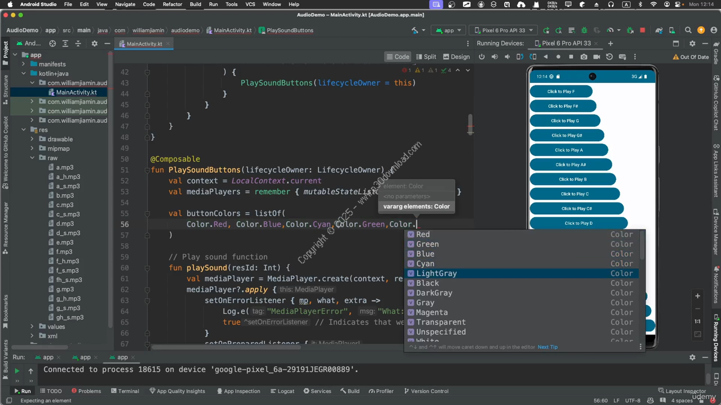
Task: Tap 'Click to Play G#' in emulator
Action: (567, 135)
